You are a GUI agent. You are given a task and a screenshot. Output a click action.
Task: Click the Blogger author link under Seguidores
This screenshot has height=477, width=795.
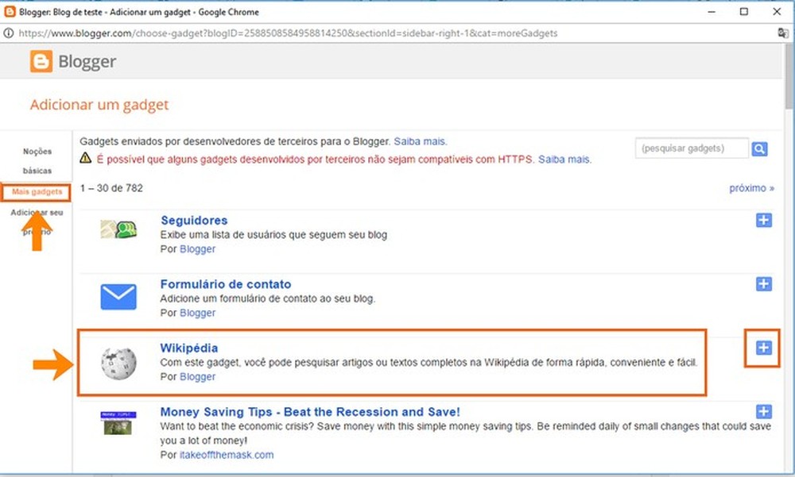pos(197,248)
